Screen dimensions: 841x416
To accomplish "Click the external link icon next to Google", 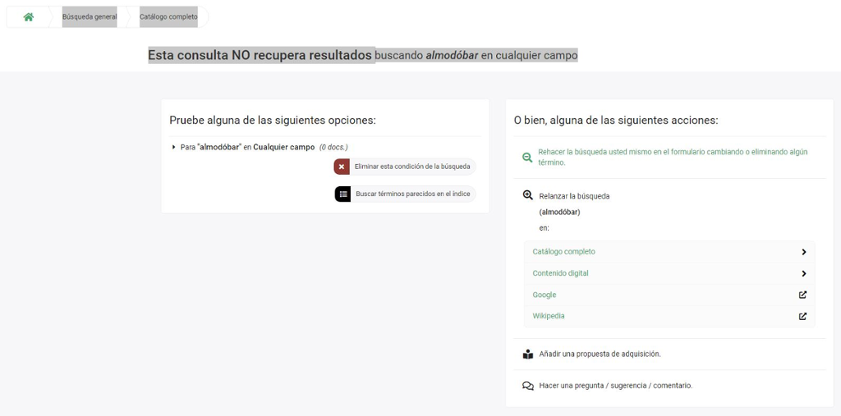I will click(x=802, y=295).
